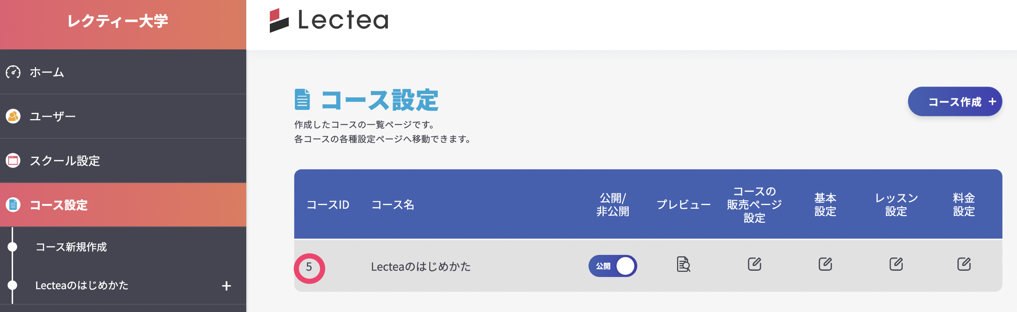Viewport: 1017px width, 312px height.
Task: Click the document icon beside コース設定 heading
Action: pyautogui.click(x=302, y=99)
